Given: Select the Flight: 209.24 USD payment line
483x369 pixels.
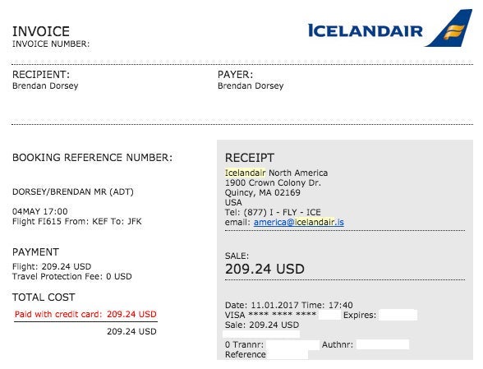Looking at the screenshot, I should coord(52,266).
